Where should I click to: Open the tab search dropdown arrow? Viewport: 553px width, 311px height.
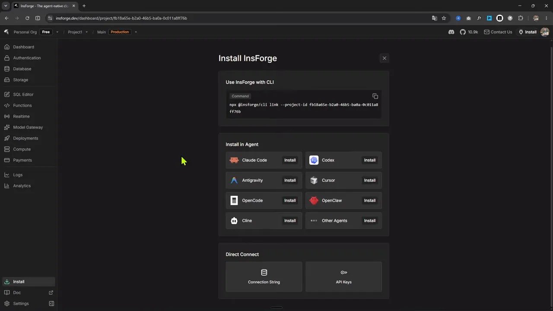pyautogui.click(x=6, y=6)
